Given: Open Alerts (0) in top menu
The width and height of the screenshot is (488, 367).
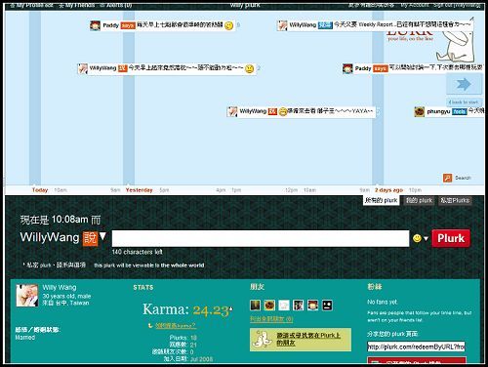Looking at the screenshot, I should pos(116,5).
